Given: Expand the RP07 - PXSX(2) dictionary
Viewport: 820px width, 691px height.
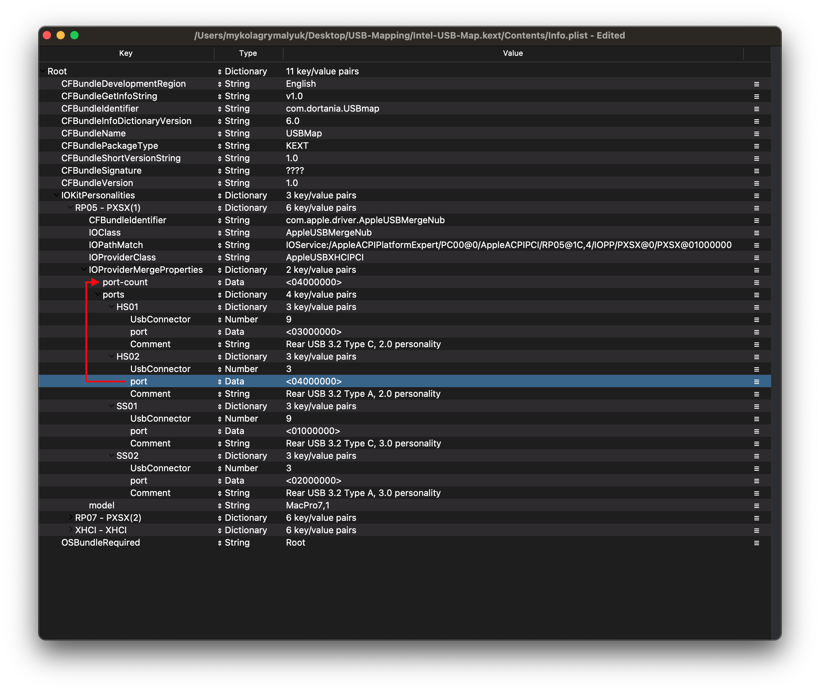Looking at the screenshot, I should (x=71, y=517).
